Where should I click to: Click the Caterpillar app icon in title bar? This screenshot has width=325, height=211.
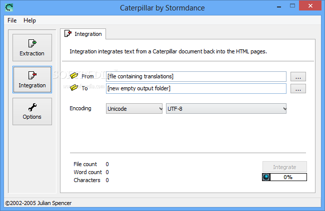(x=9, y=7)
